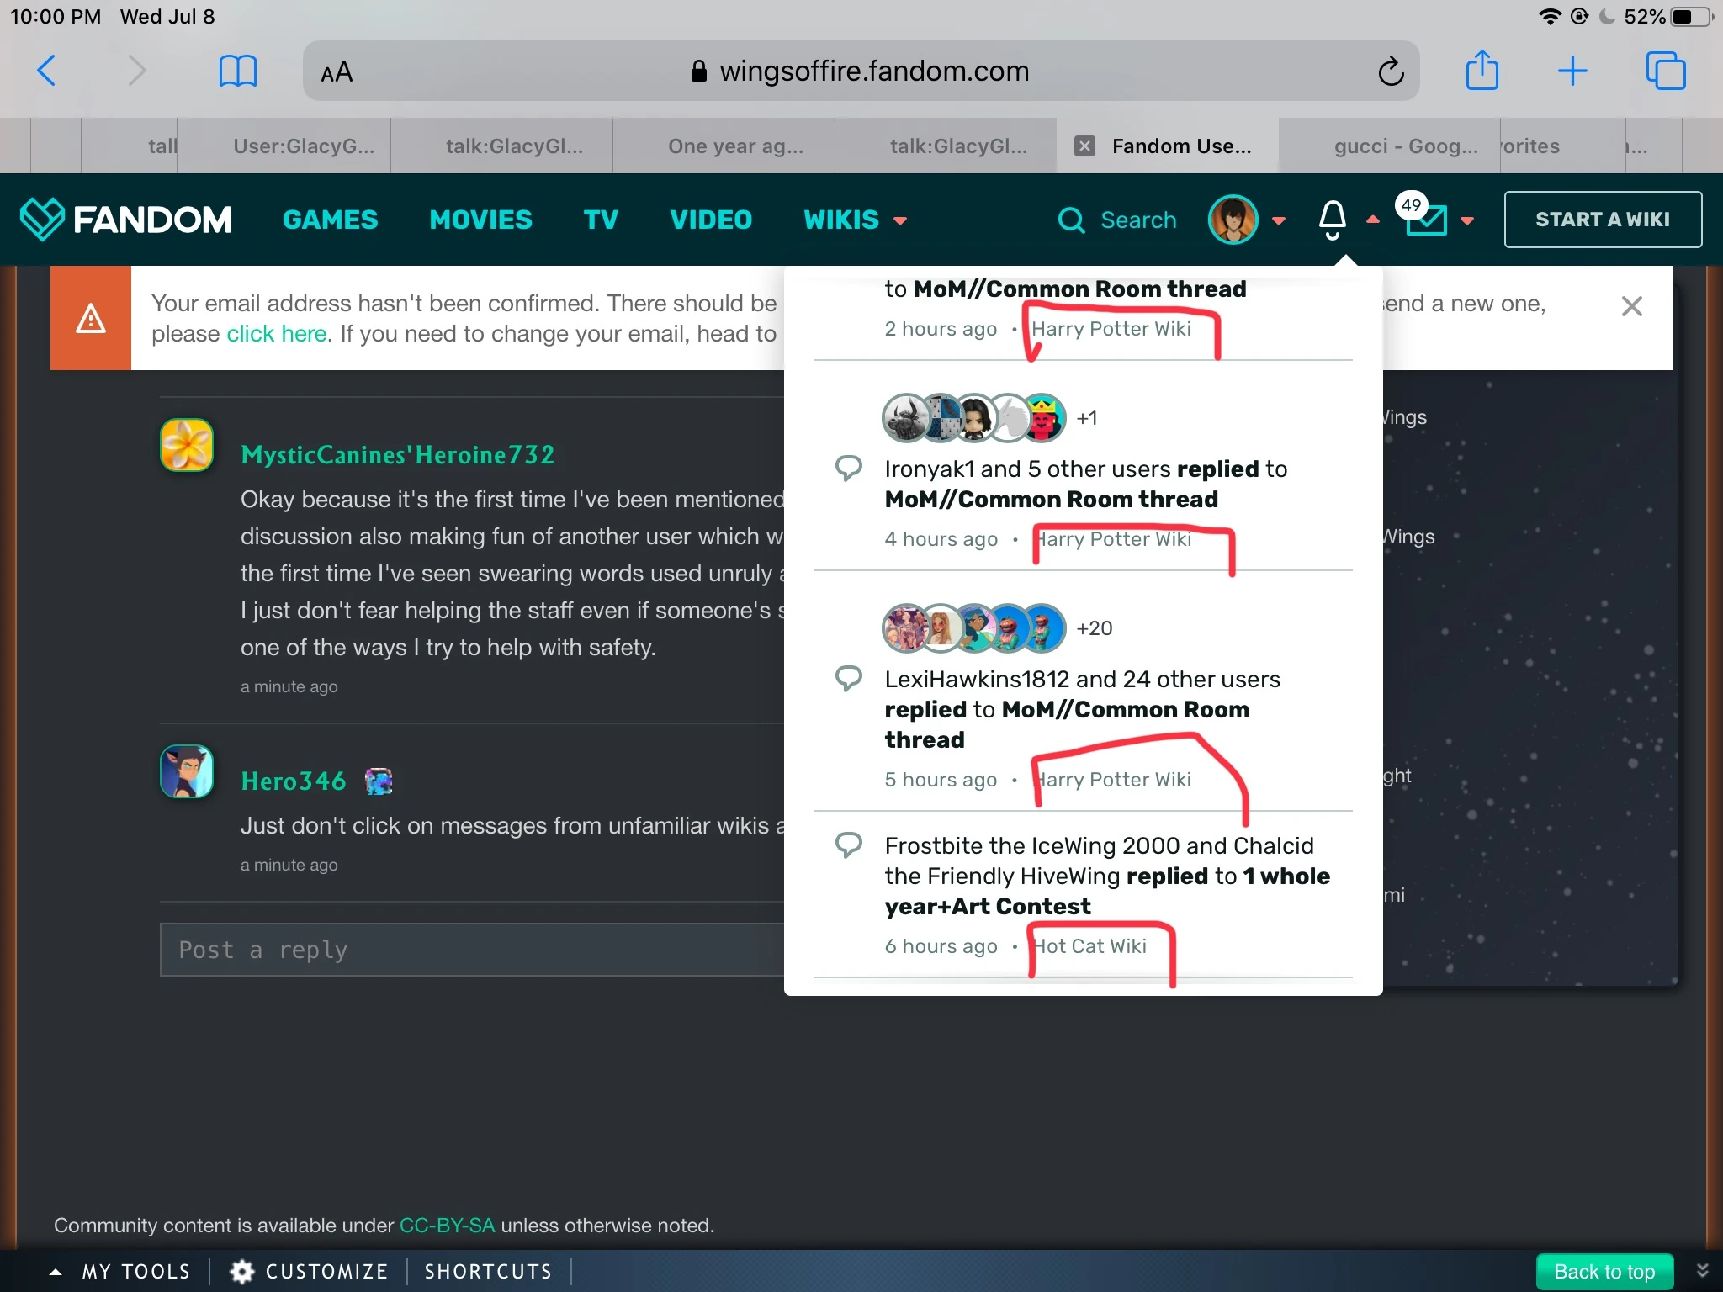Switch to the gucci - Google tab
Image resolution: width=1723 pixels, height=1292 pixels.
point(1405,146)
